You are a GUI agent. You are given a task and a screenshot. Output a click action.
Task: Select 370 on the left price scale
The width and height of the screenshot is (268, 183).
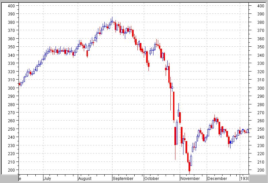11,30
